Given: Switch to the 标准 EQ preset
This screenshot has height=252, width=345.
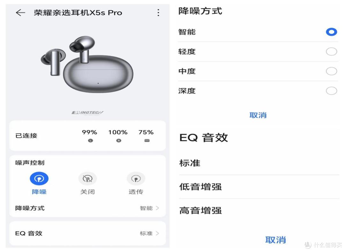Looking at the screenshot, I should point(258,163).
